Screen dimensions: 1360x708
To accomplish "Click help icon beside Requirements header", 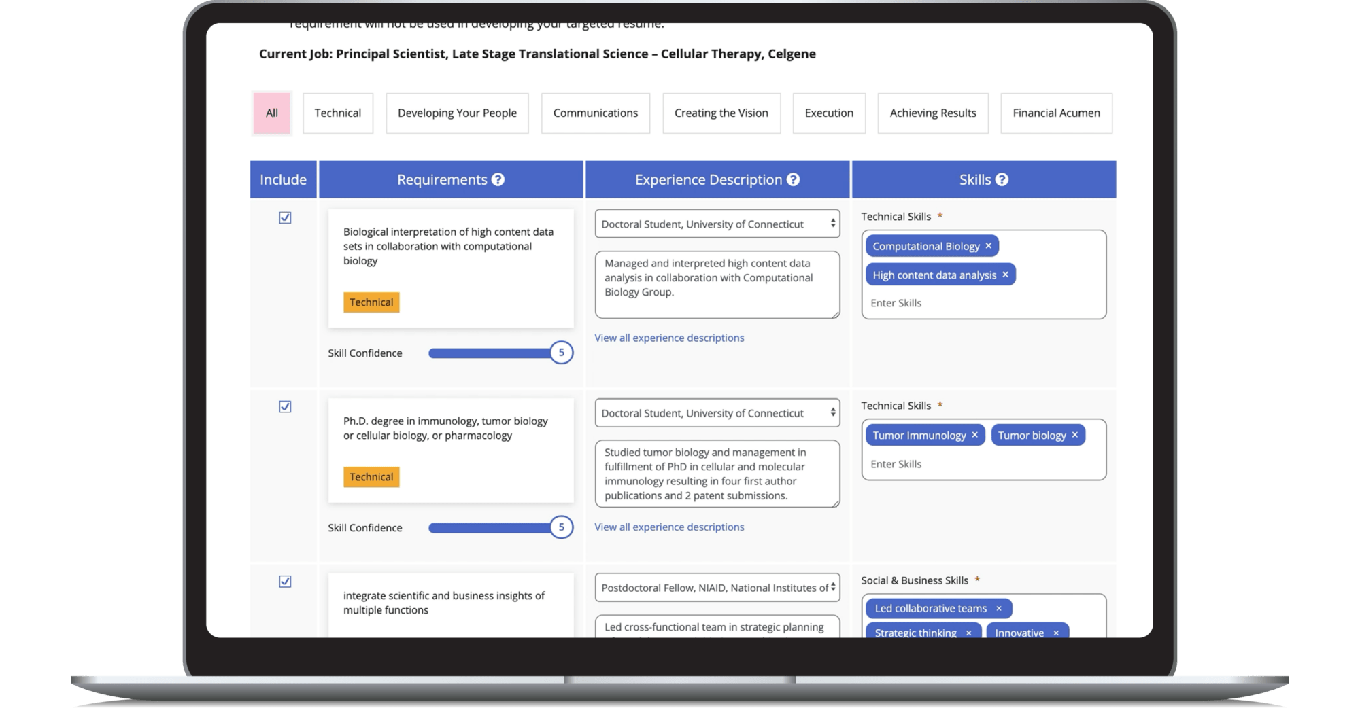I will (498, 180).
